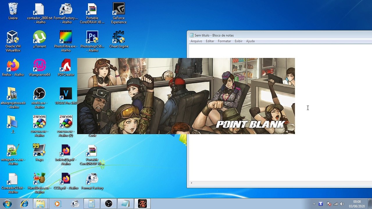Click the Point Blank splash image
This screenshot has height=209, width=372.
click(186, 96)
